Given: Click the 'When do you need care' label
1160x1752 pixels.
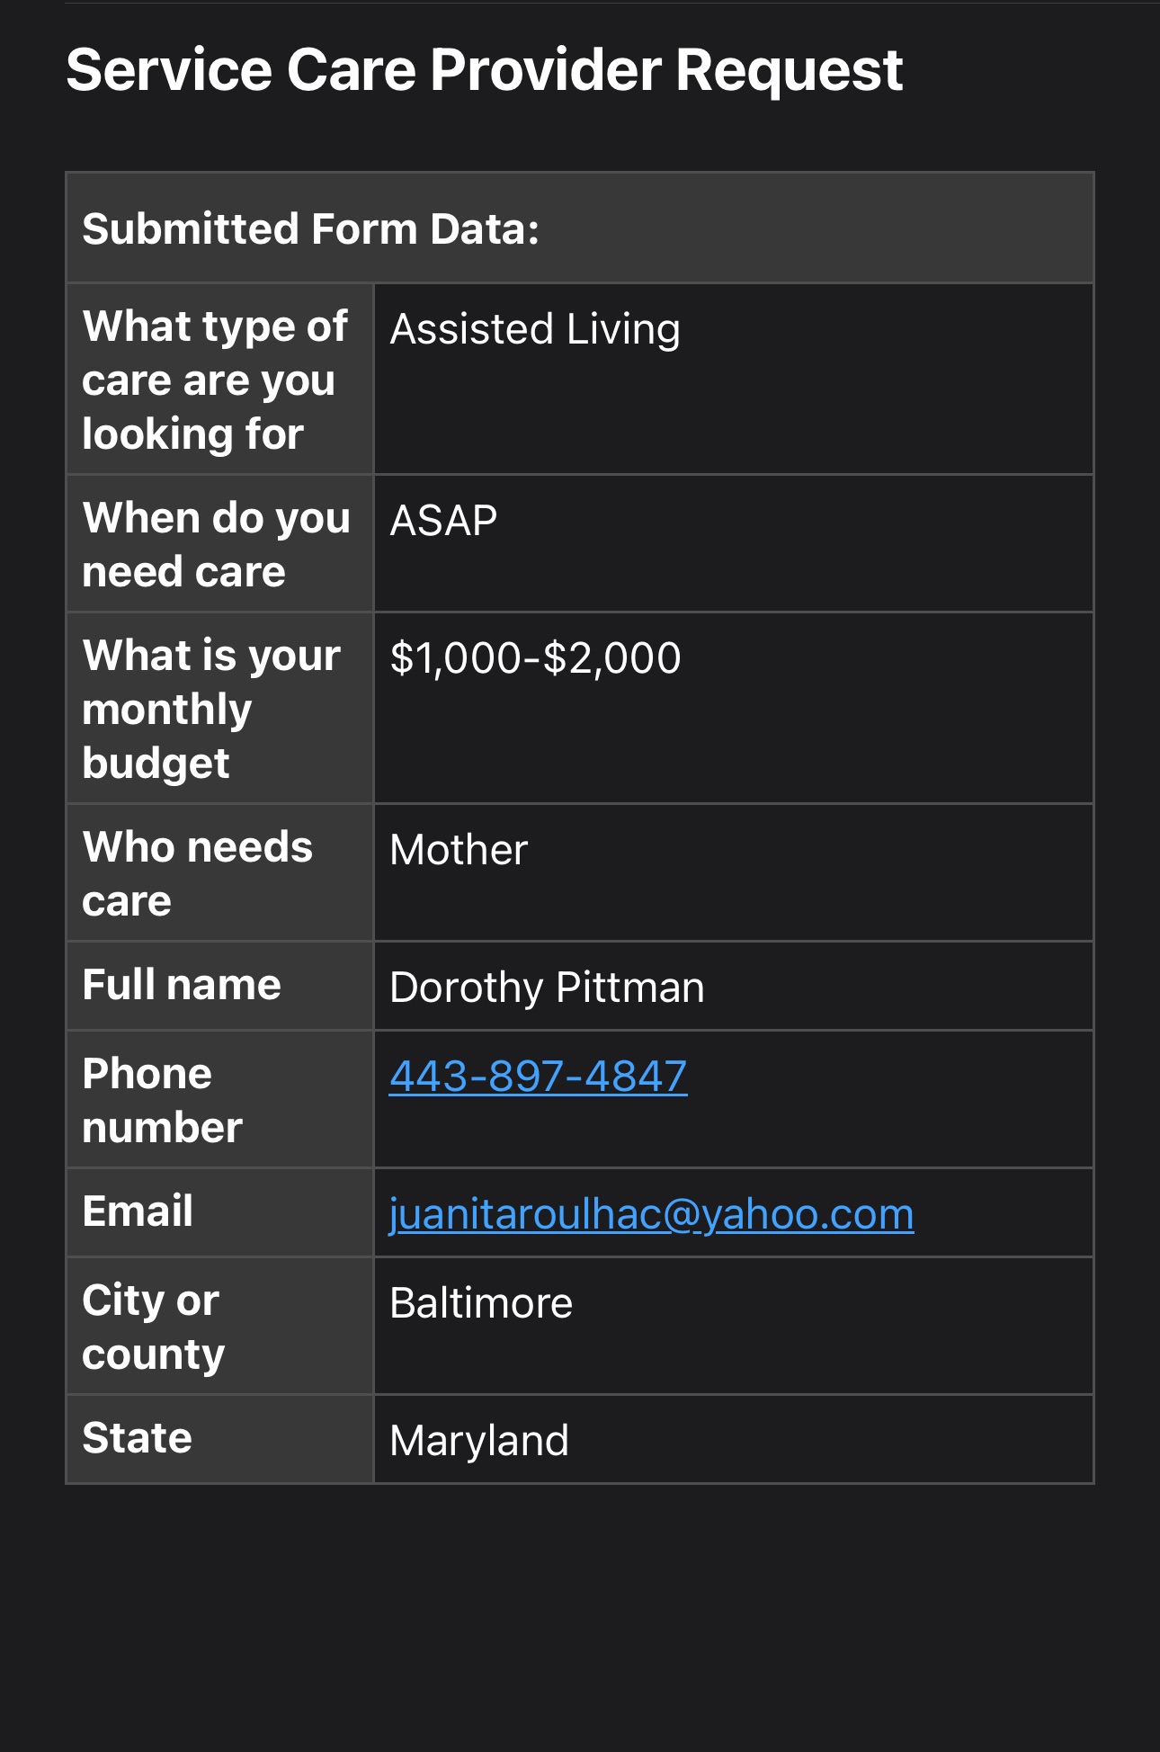Looking at the screenshot, I should [x=220, y=544].
